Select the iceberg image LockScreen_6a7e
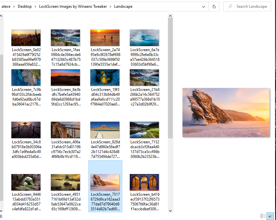The width and height of the screenshot is (276, 220). point(144,37)
